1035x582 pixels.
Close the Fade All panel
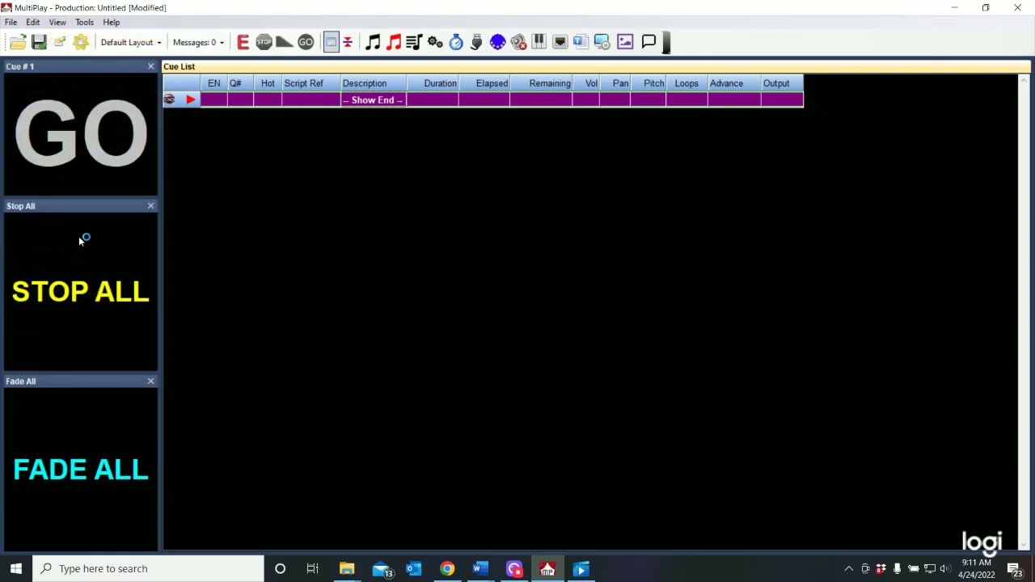(x=150, y=381)
